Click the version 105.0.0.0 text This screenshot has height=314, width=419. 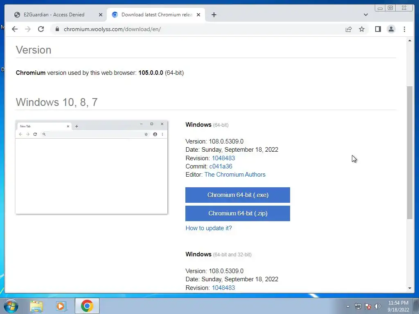151,73
